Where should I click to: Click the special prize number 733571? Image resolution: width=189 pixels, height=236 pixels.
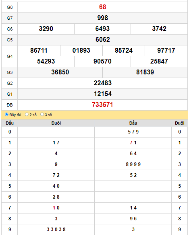tap(102, 105)
